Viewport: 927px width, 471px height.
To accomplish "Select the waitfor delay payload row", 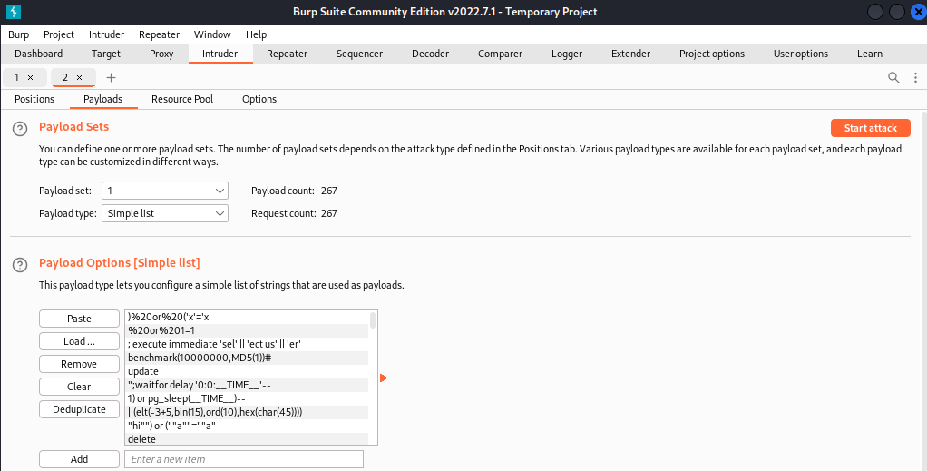I will point(247,385).
